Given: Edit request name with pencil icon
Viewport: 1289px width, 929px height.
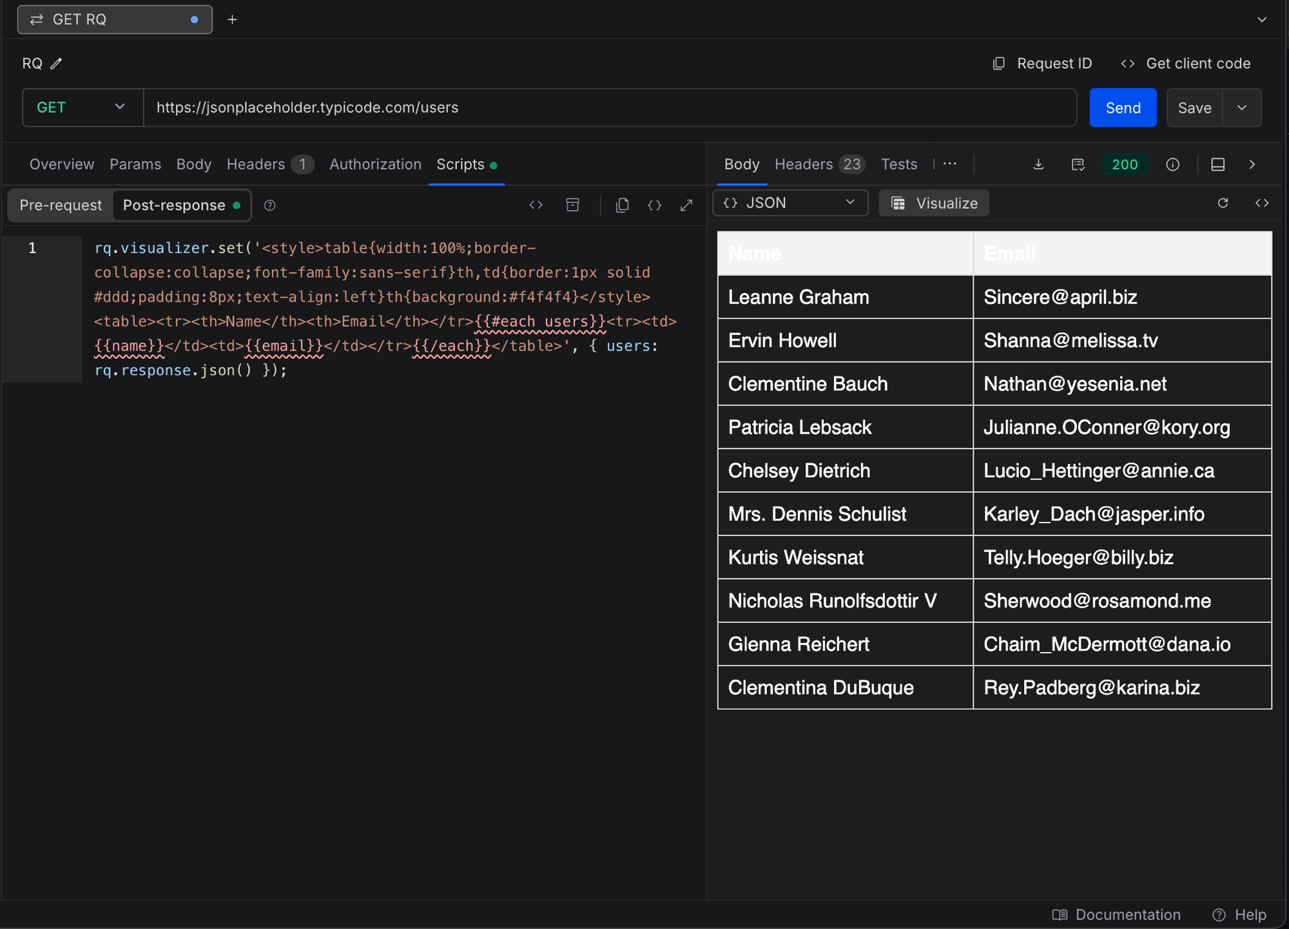Looking at the screenshot, I should click(x=57, y=64).
